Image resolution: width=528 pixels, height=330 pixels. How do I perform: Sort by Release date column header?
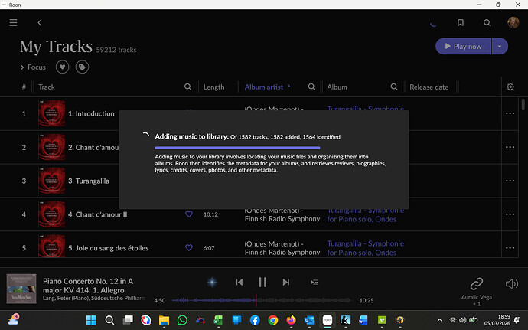(x=429, y=87)
